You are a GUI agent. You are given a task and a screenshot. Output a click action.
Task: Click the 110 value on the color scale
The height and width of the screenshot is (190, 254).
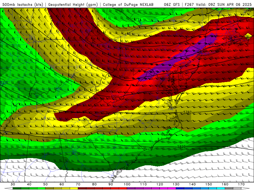[144, 184]
